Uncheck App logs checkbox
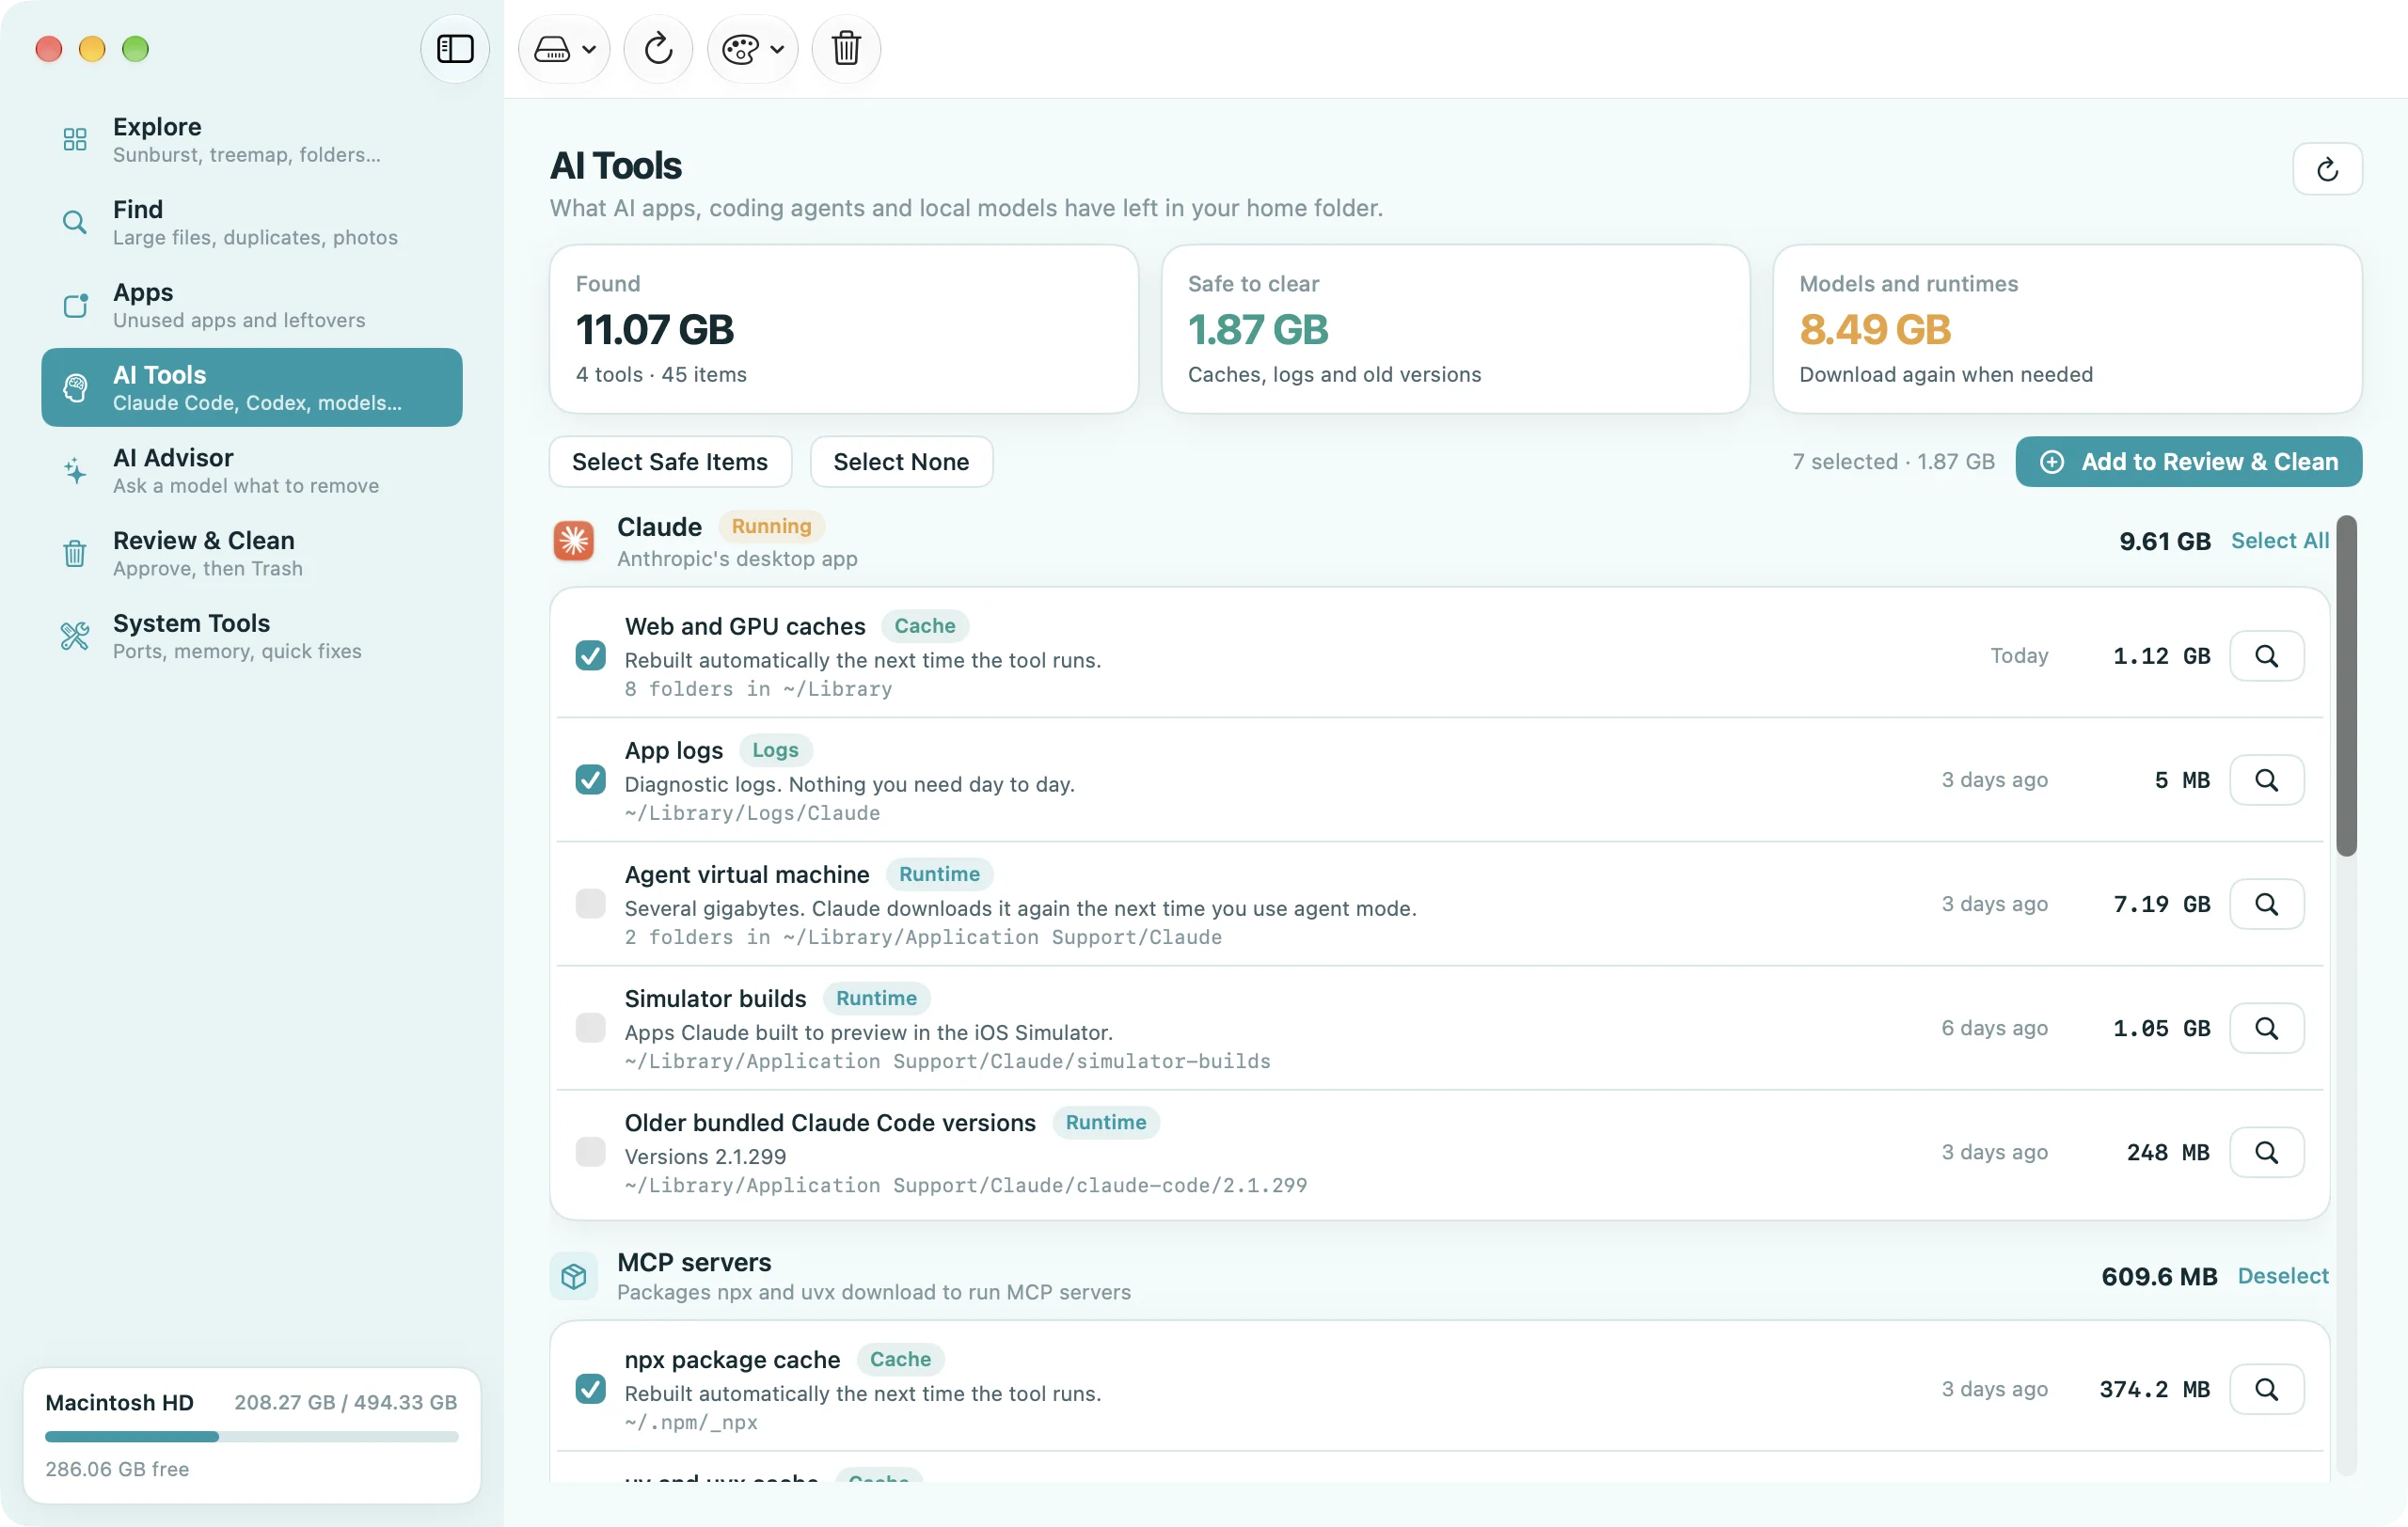The height and width of the screenshot is (1527, 2408). 590,779
